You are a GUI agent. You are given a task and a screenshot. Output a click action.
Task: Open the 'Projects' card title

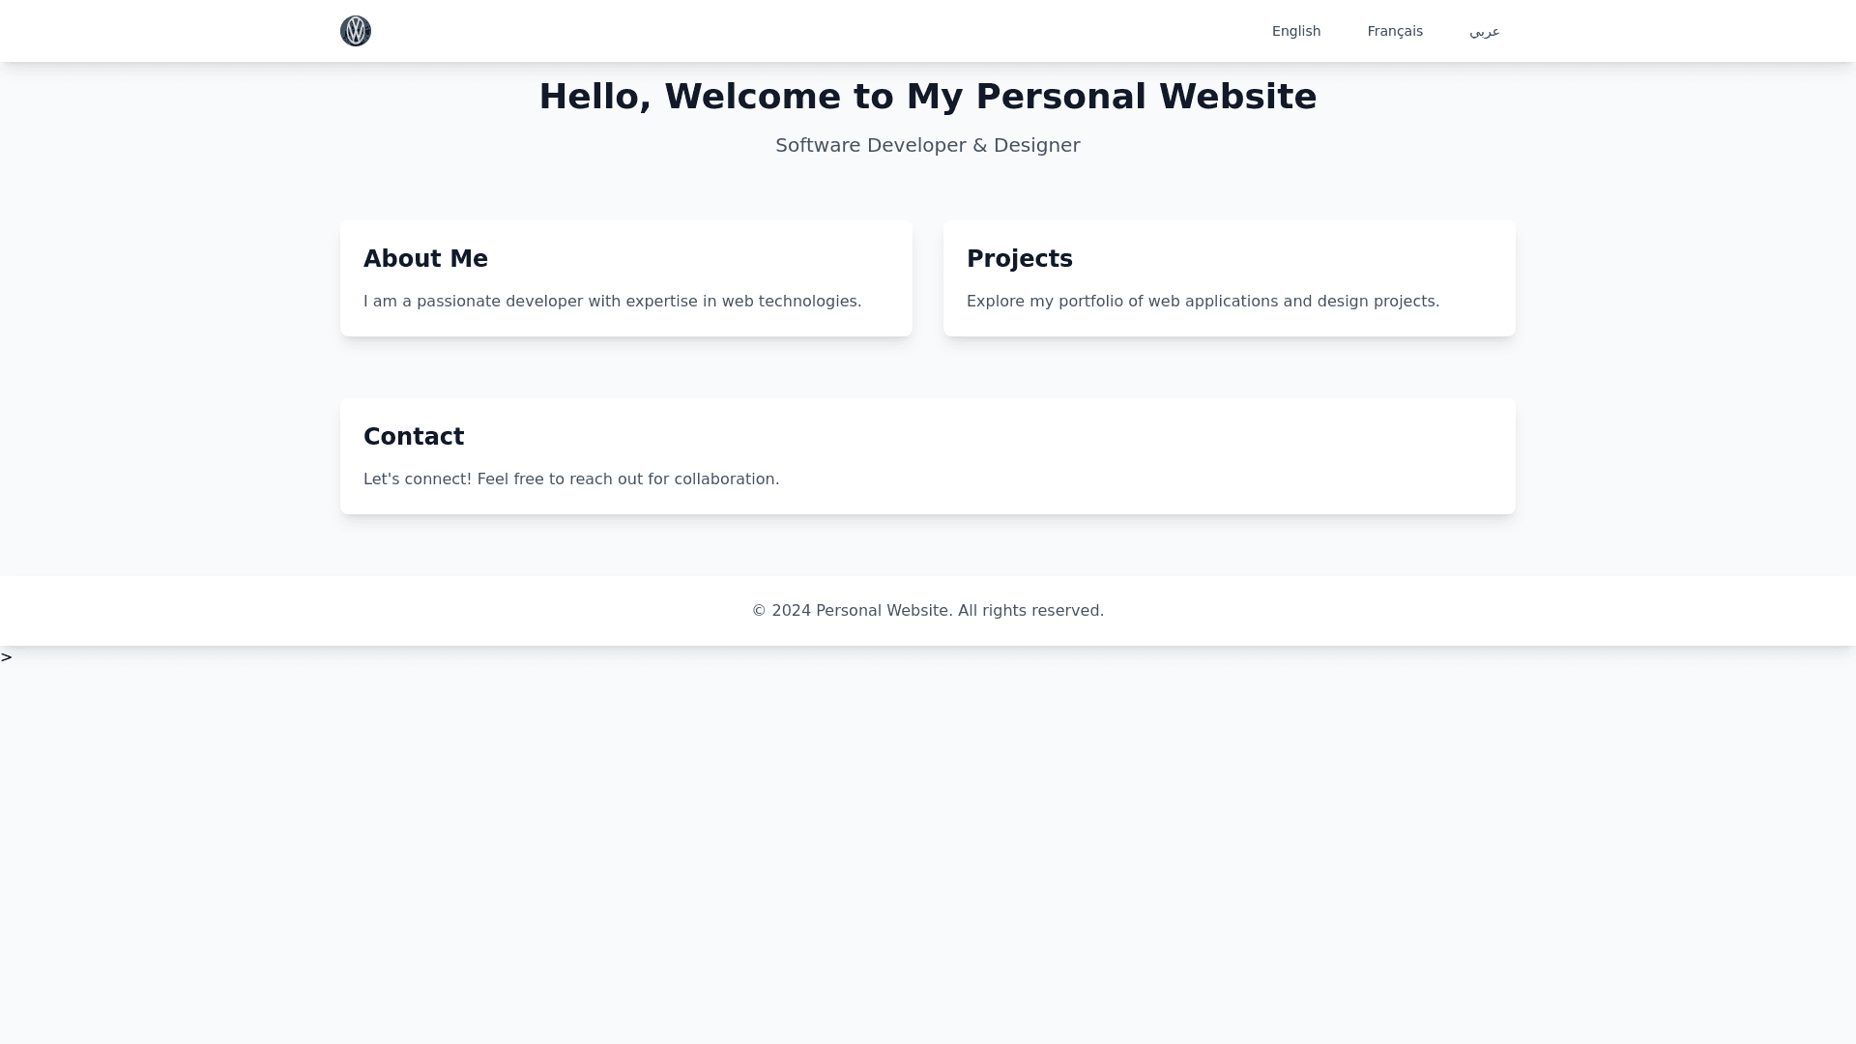pyautogui.click(x=1019, y=259)
